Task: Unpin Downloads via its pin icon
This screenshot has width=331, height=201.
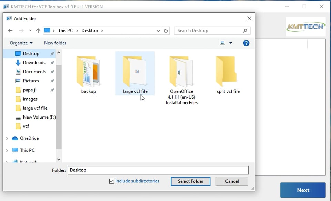Action: click(x=52, y=63)
